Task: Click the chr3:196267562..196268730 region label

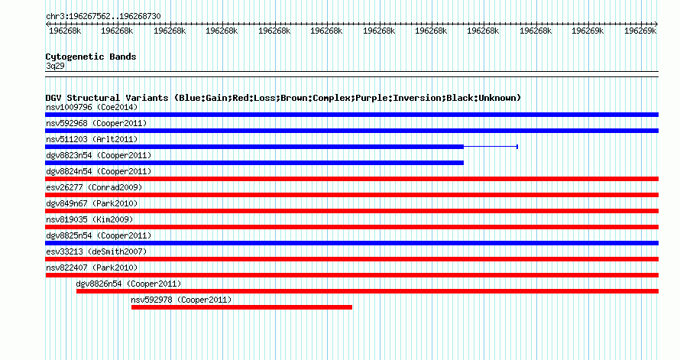Action: click(103, 17)
